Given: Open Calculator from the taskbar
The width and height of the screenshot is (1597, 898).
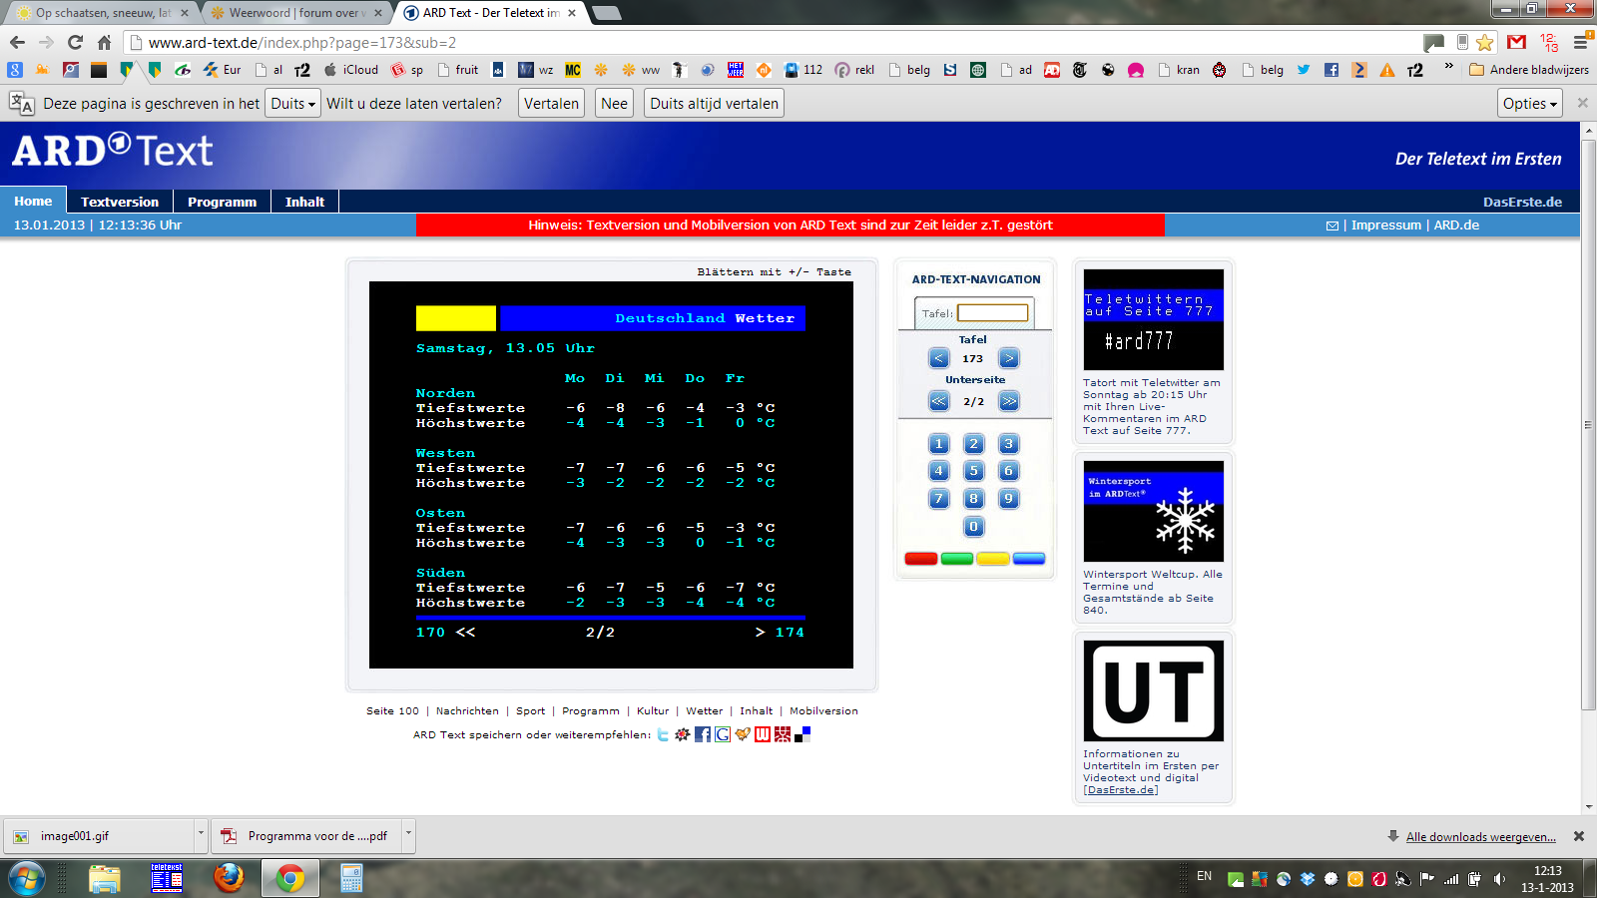Looking at the screenshot, I should 351,878.
